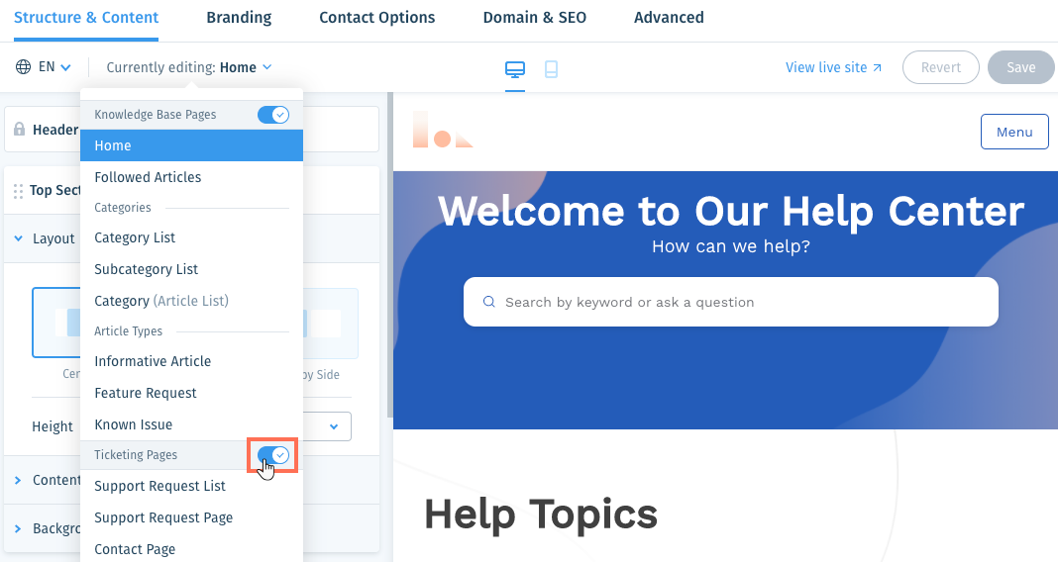Click the Save button
The image size is (1058, 562).
pyautogui.click(x=1021, y=67)
